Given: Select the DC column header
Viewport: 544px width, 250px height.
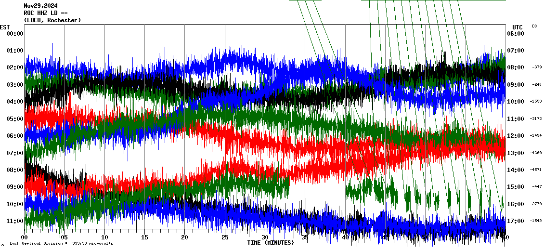Looking at the screenshot, I should click(534, 26).
